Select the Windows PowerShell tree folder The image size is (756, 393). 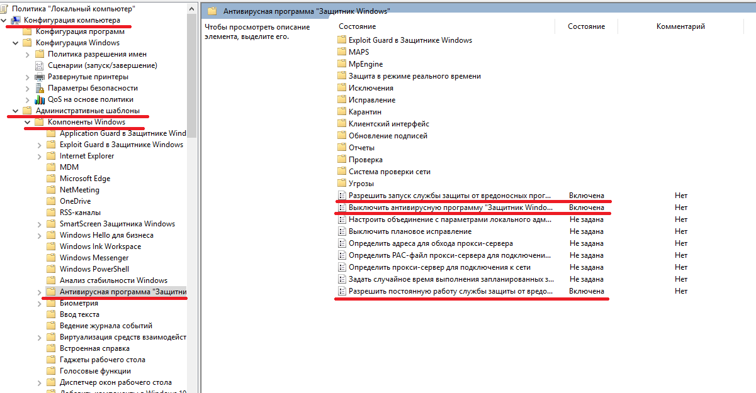94,269
